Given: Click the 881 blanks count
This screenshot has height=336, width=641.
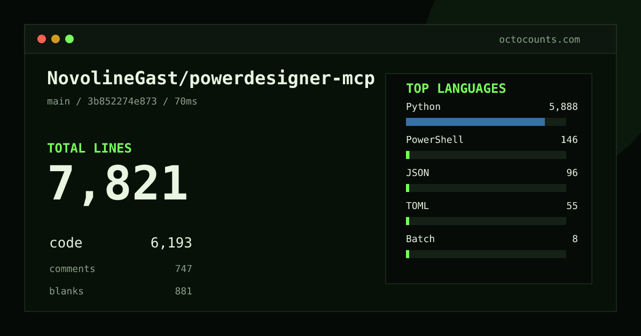Looking at the screenshot, I should pos(183,291).
